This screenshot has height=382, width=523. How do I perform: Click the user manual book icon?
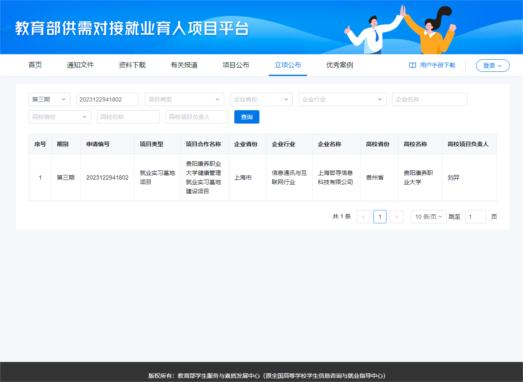[x=413, y=66]
